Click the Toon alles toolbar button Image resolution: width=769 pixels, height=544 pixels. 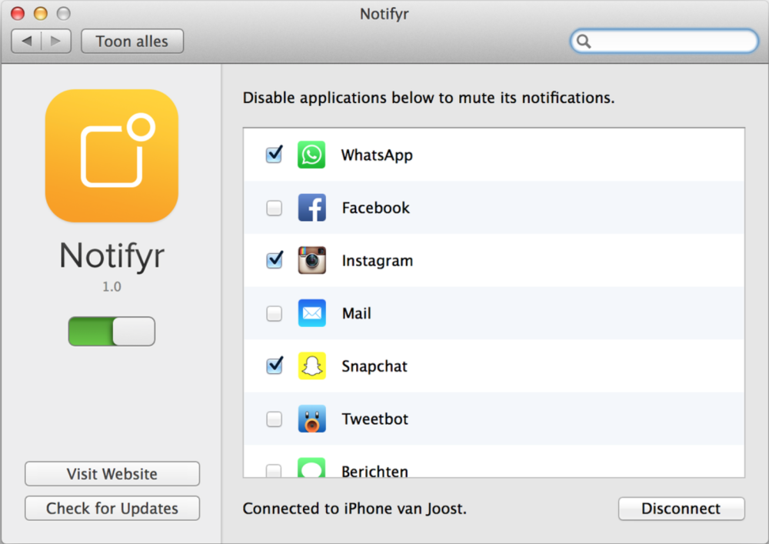[131, 41]
